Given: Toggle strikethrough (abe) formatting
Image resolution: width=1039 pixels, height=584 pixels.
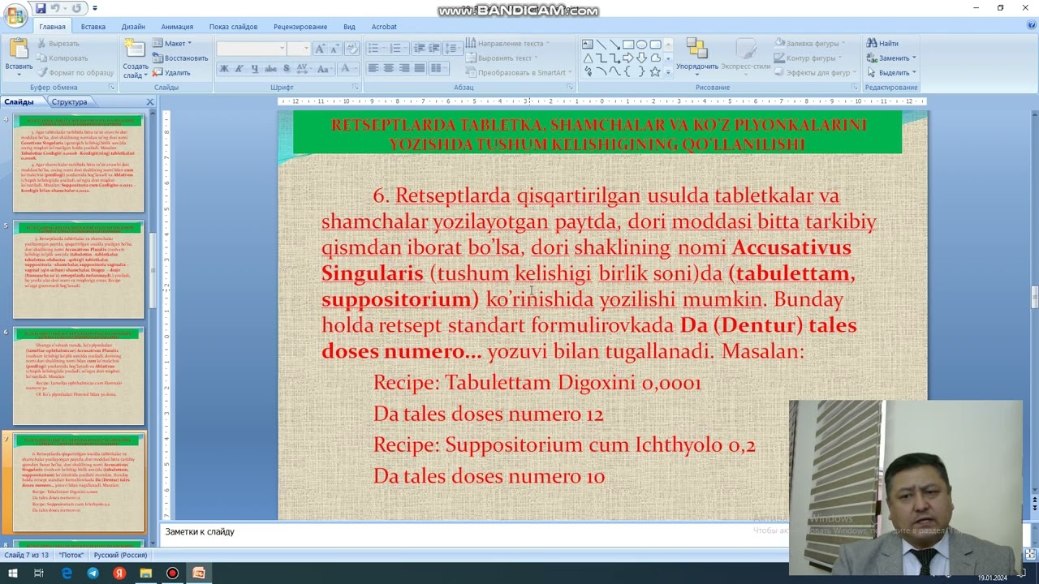Looking at the screenshot, I should tap(270, 69).
